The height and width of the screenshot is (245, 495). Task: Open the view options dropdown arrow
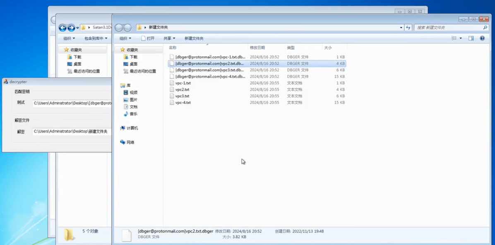coord(461,38)
